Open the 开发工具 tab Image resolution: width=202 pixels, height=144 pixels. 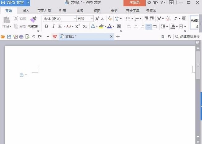click(x=133, y=11)
